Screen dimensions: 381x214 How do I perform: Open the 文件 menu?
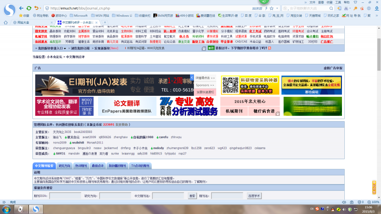coord(312,2)
